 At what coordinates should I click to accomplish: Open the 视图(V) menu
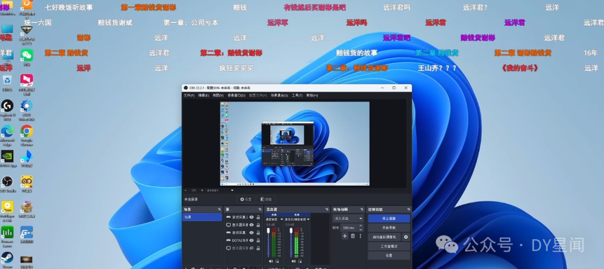click(218, 95)
